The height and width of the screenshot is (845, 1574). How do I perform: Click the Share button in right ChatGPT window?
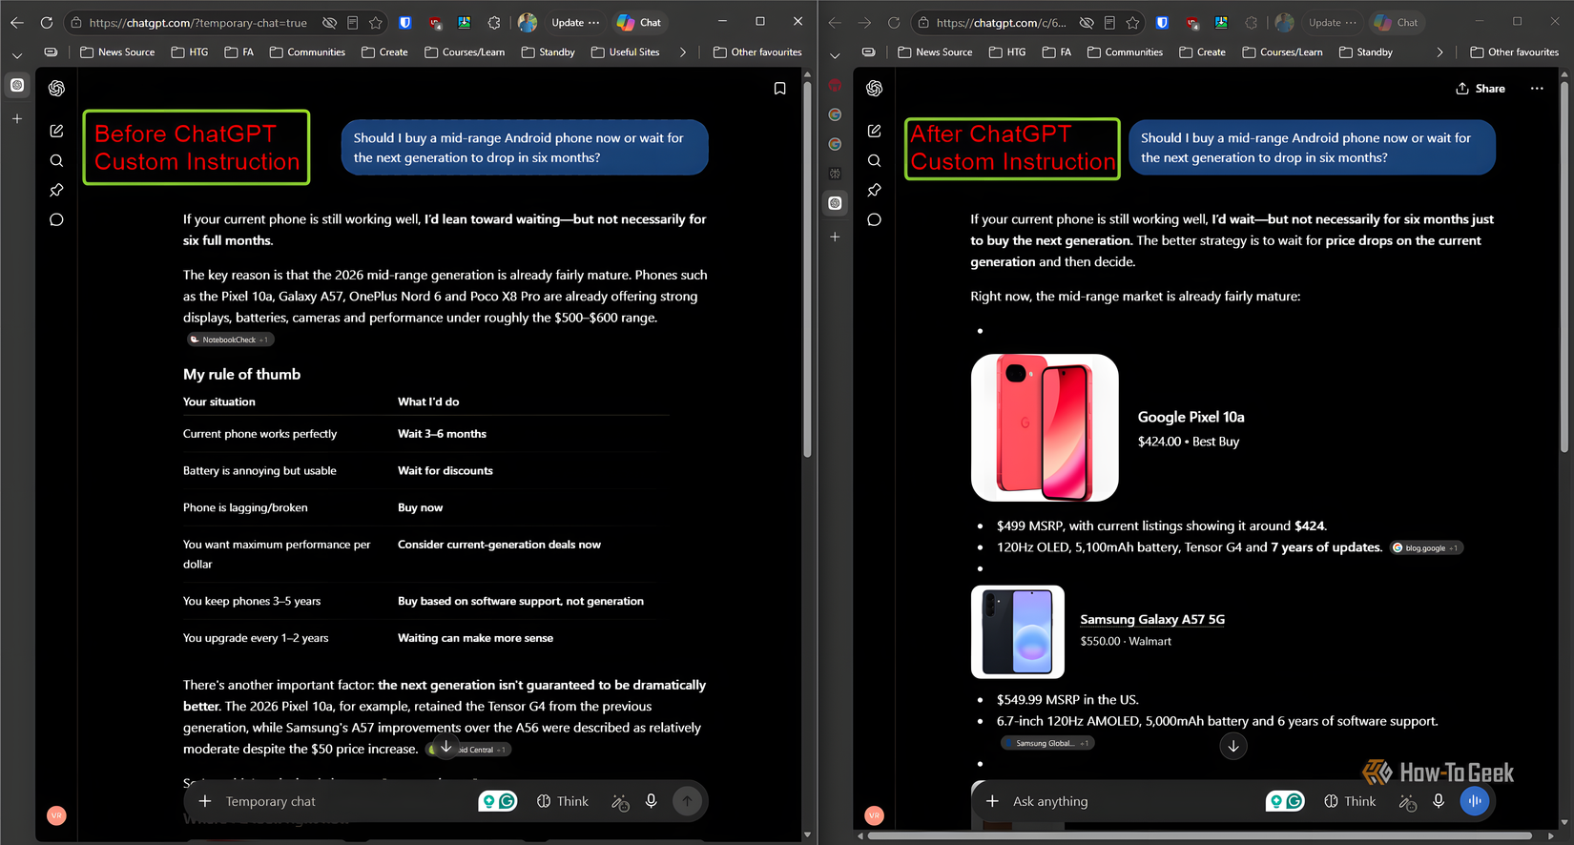click(1481, 89)
